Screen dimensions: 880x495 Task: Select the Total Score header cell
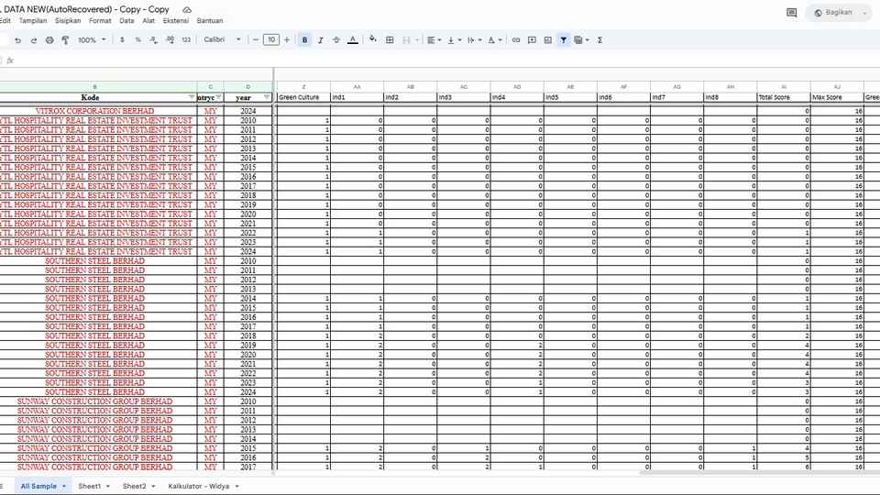(x=784, y=97)
